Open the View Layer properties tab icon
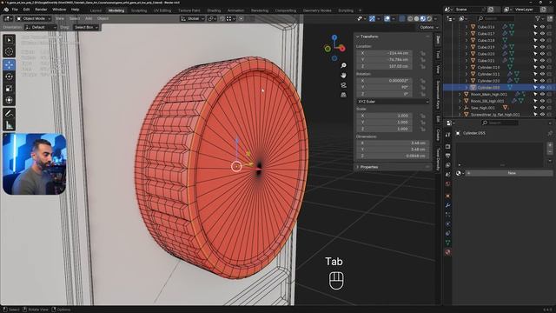This screenshot has width=556, height=313. point(448,165)
